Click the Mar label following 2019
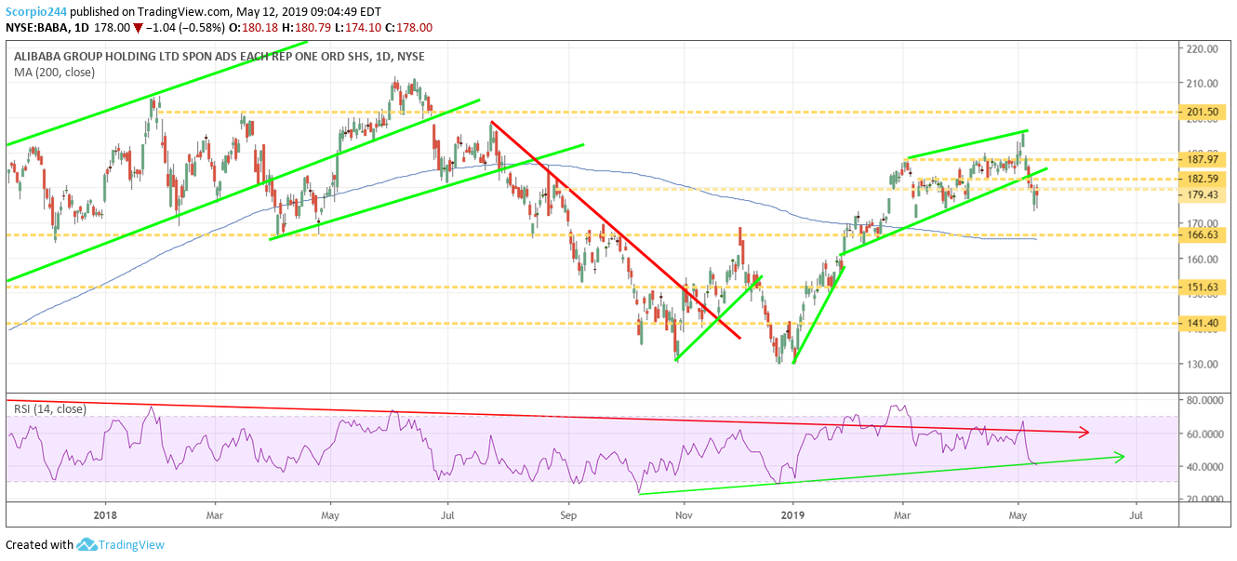This screenshot has width=1237, height=561. [x=901, y=514]
